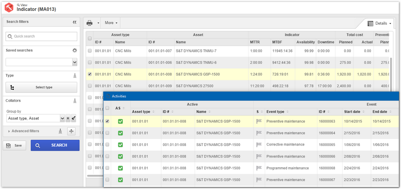
Task: Click the MTBF column header
Action: [x=277, y=42]
